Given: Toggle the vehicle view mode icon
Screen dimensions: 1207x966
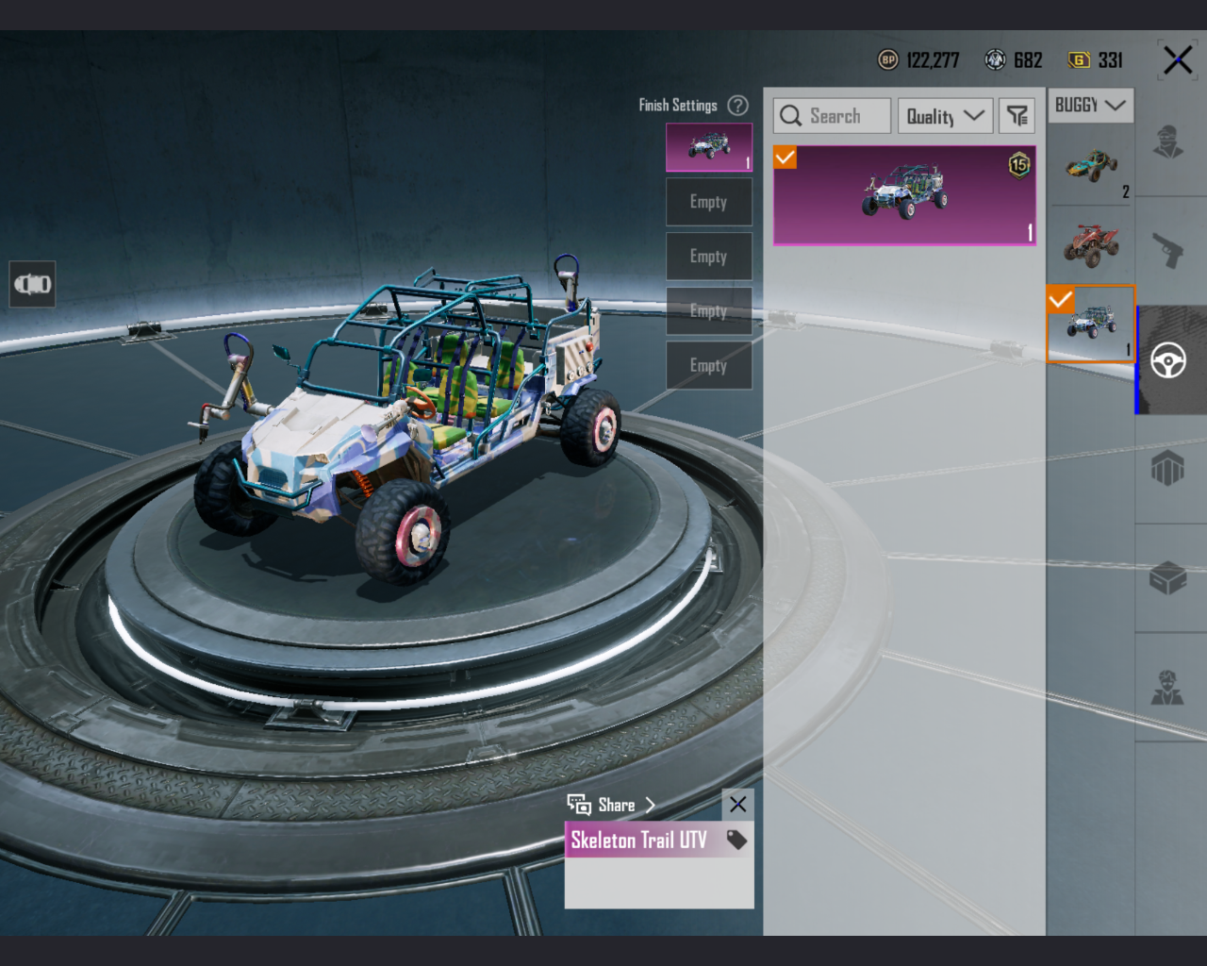Looking at the screenshot, I should click(33, 284).
